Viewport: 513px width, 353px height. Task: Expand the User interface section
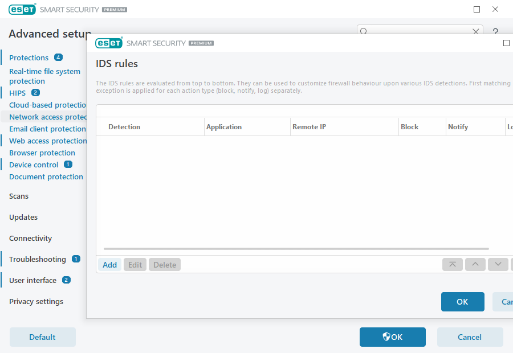pos(32,280)
